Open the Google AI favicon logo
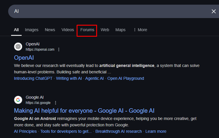This screenshot has height=138, width=219. point(18,100)
